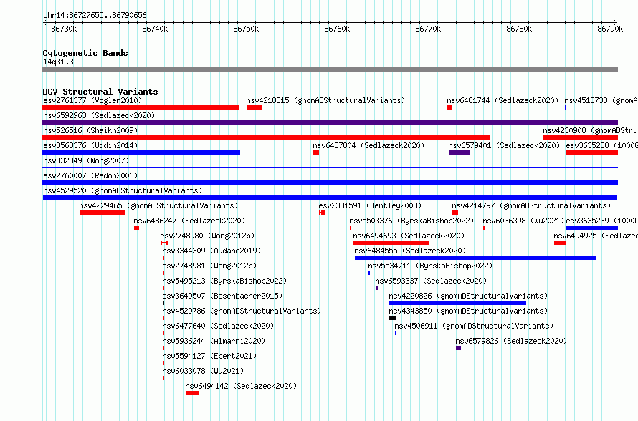Click the red esv2761377 variant bar
638x421 pixels.
pos(141,107)
